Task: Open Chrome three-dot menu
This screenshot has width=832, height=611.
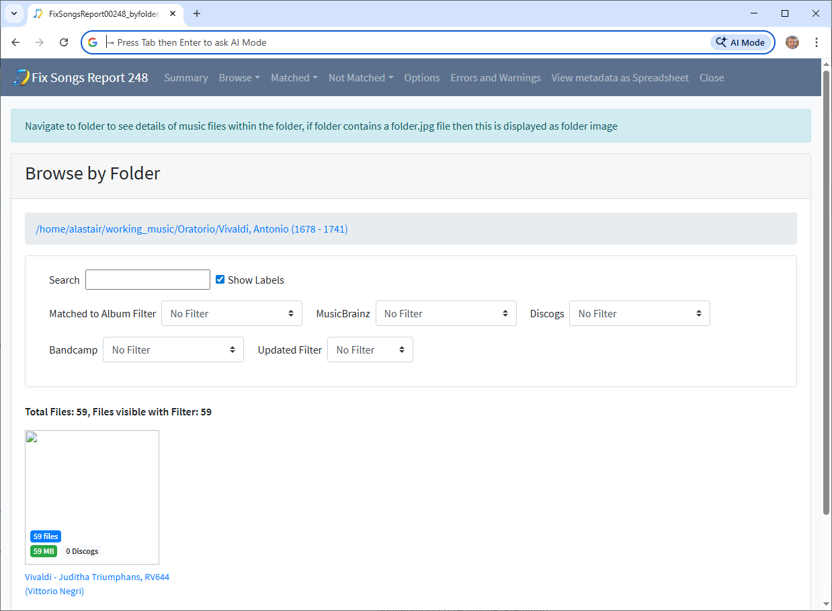Action: [x=817, y=42]
